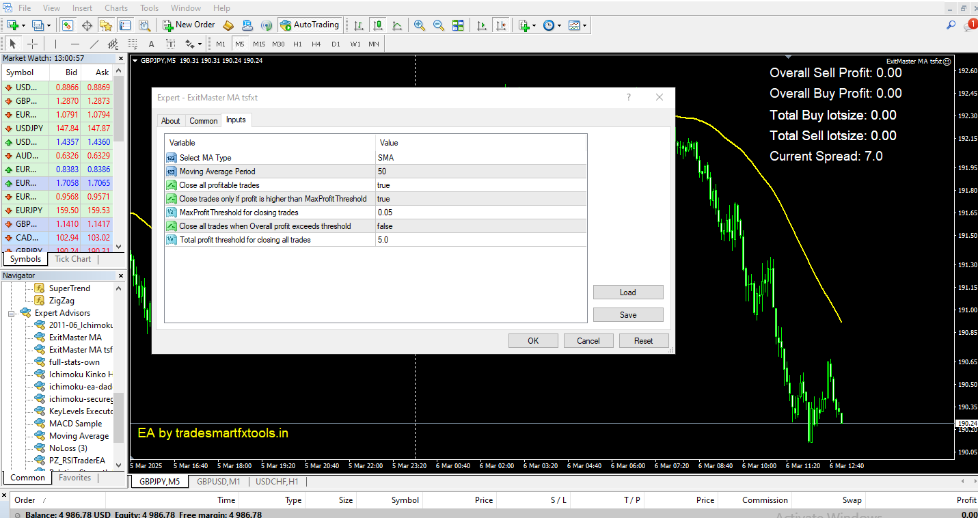Screen dimensions: 978x518
Task: Open the GBPUSD,M1 chart tab
Action: pos(219,482)
